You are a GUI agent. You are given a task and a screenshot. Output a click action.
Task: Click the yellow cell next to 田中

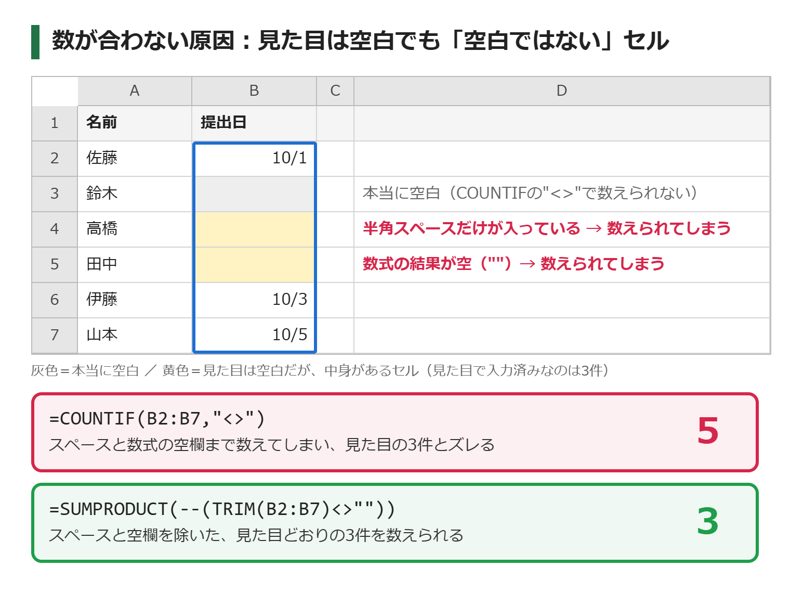tap(254, 265)
